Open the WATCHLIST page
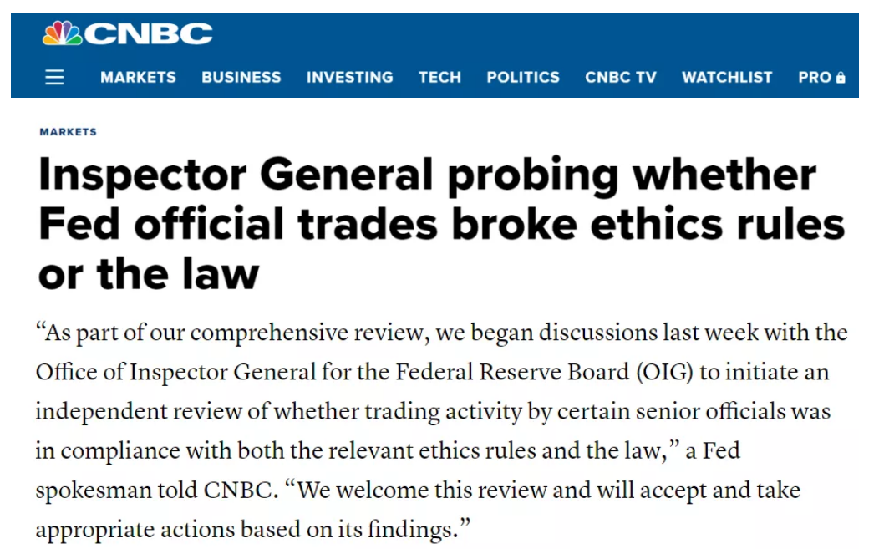879x549 pixels. click(727, 78)
